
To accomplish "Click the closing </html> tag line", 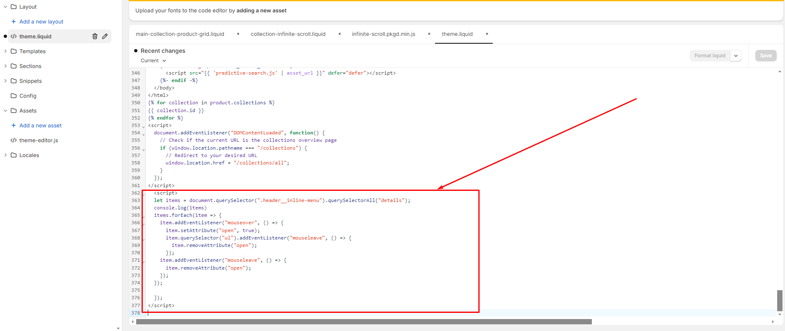I will [x=158, y=95].
